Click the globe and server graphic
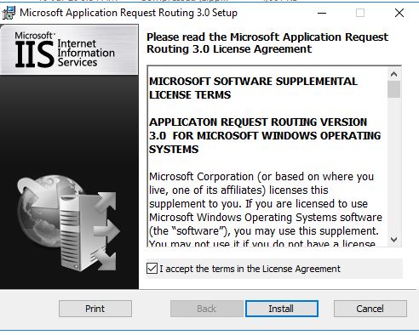Screen dimensions: 419x335 [68, 223]
